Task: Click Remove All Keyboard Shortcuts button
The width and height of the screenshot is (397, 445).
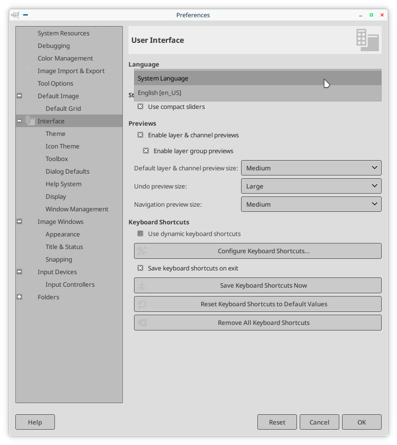Action: tap(258, 323)
